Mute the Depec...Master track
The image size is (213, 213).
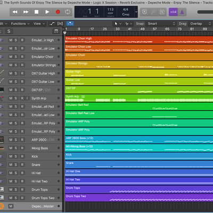11,206
